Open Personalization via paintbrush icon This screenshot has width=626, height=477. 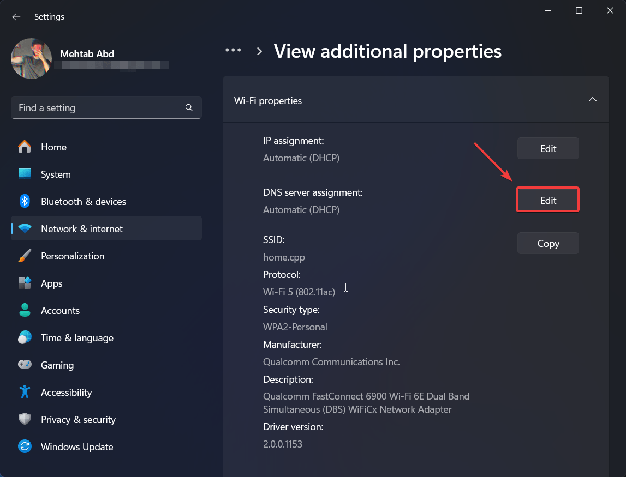pos(25,256)
